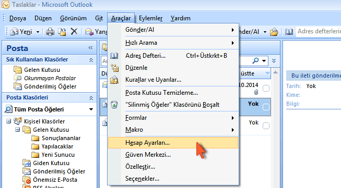Screen dimensions: 341x188
Task: Click the Move to Folder toolbar icon
Action: pos(62,32)
